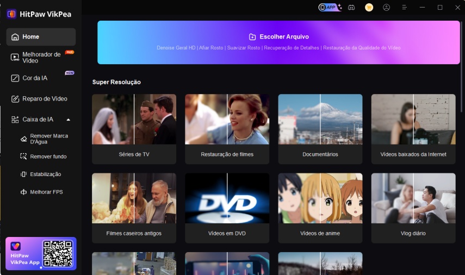Viewport: 465px width, 275px height.
Task: Click 'Denoise Geral HD' text in banner
Action: tap(176, 48)
